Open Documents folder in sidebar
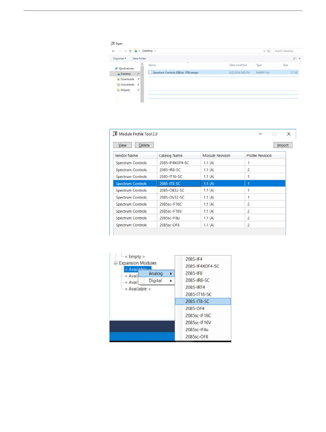 (127, 85)
